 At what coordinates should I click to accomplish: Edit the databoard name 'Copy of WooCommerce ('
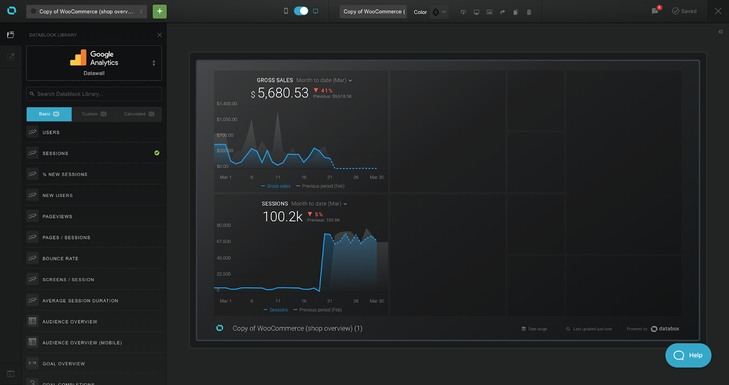click(373, 12)
